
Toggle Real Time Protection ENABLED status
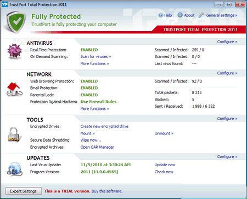89,50
